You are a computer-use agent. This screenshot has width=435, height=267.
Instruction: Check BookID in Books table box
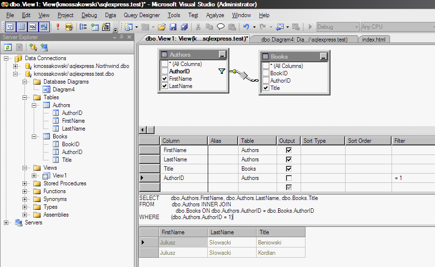click(x=266, y=73)
